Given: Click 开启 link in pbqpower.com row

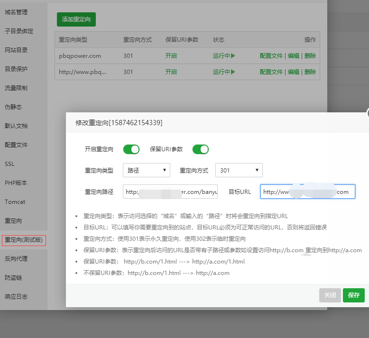Looking at the screenshot, I should tap(171, 56).
